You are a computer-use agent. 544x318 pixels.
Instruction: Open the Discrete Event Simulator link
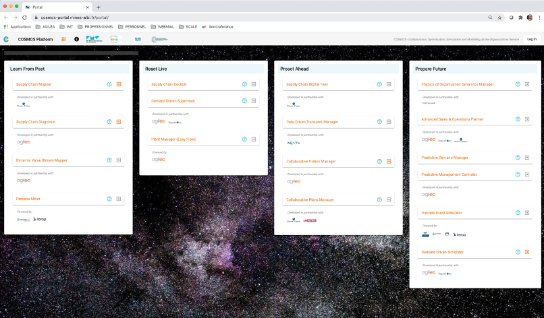coord(441,213)
